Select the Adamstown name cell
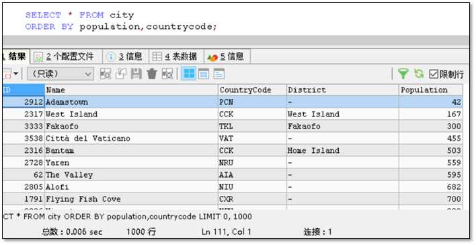The height and width of the screenshot is (245, 476). pos(131,102)
